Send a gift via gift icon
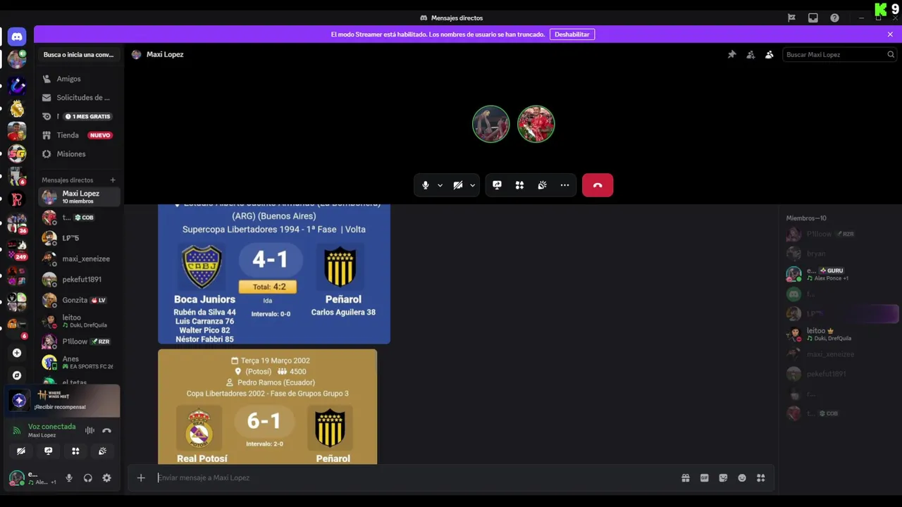 686,478
